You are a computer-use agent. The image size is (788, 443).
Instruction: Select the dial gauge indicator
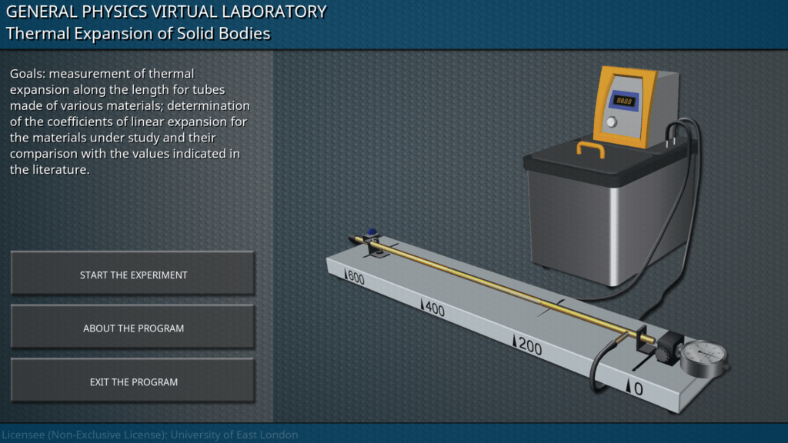point(703,355)
